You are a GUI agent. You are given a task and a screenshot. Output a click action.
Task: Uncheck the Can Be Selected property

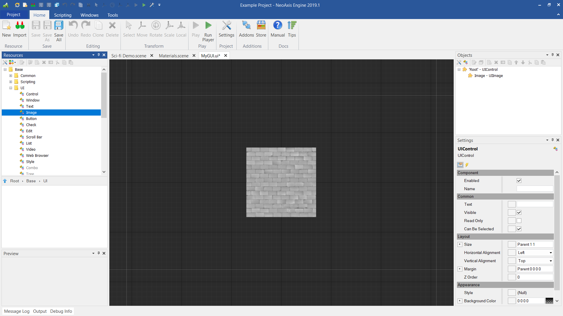tap(519, 229)
